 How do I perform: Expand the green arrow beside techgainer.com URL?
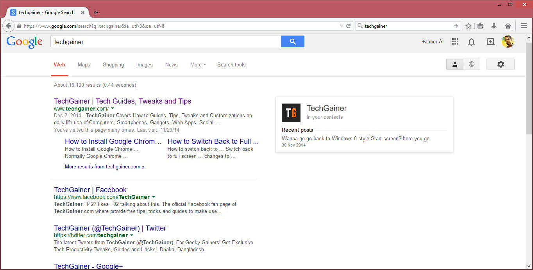pyautogui.click(x=113, y=109)
